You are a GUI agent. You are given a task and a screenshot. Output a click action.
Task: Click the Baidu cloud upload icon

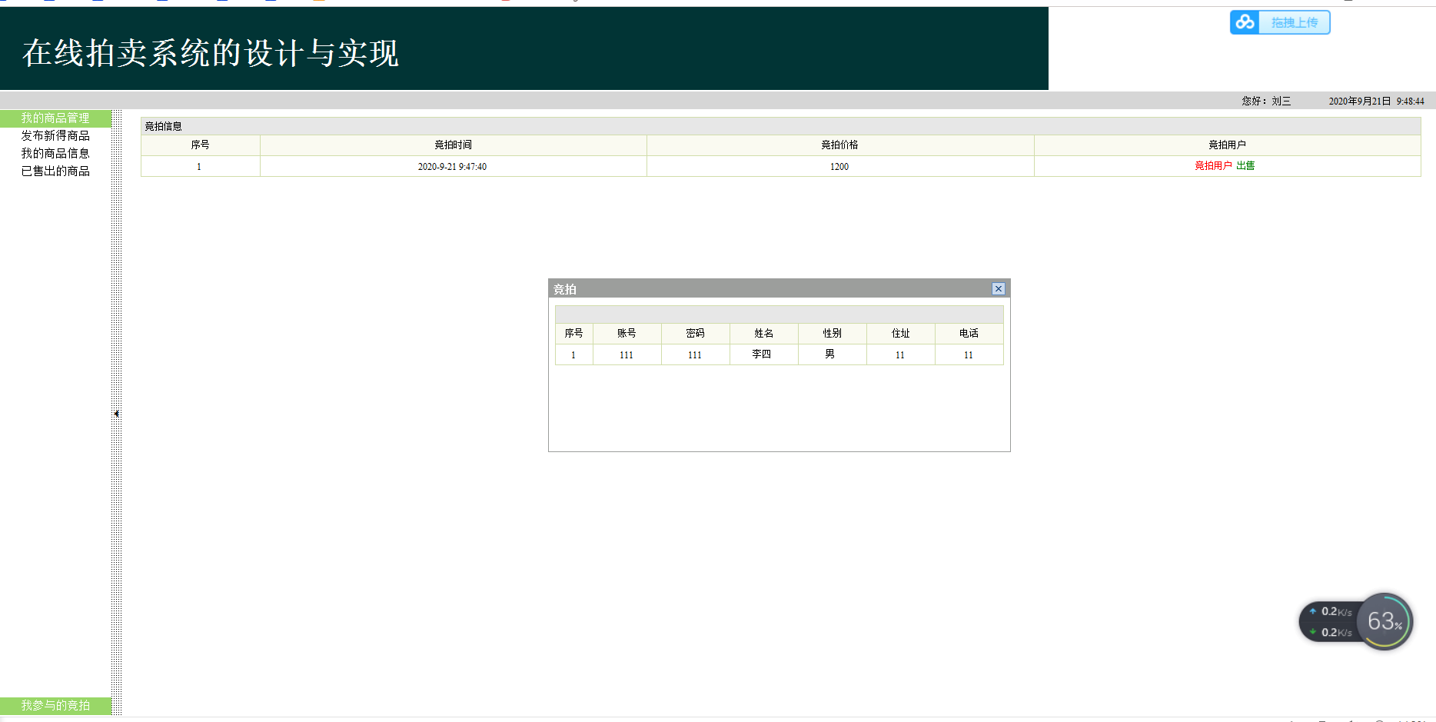point(1245,22)
